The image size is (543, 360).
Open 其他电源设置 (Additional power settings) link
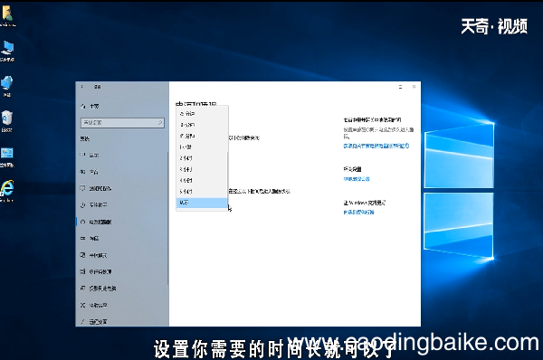point(357,179)
